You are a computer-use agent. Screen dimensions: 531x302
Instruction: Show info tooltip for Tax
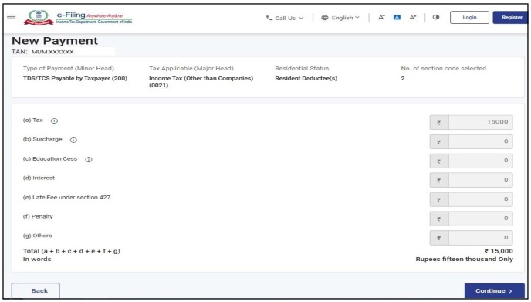coord(54,120)
